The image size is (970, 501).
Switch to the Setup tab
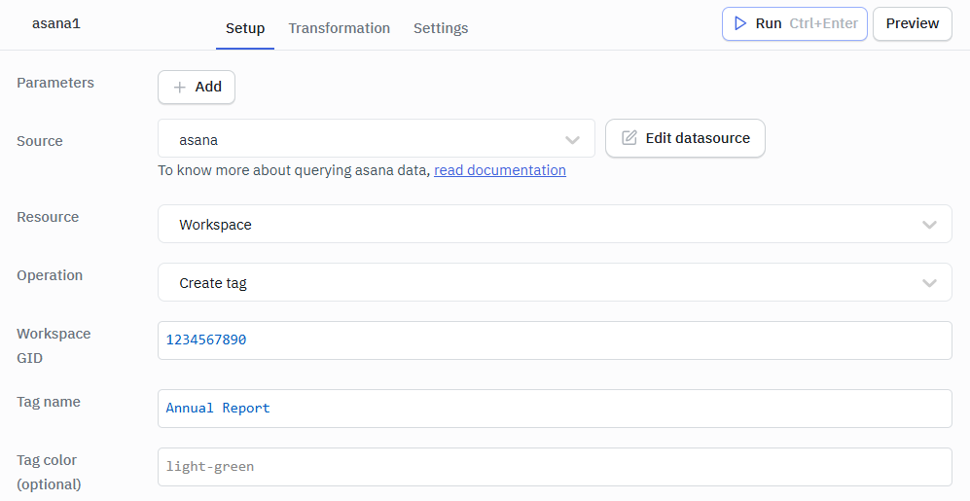[x=245, y=28]
